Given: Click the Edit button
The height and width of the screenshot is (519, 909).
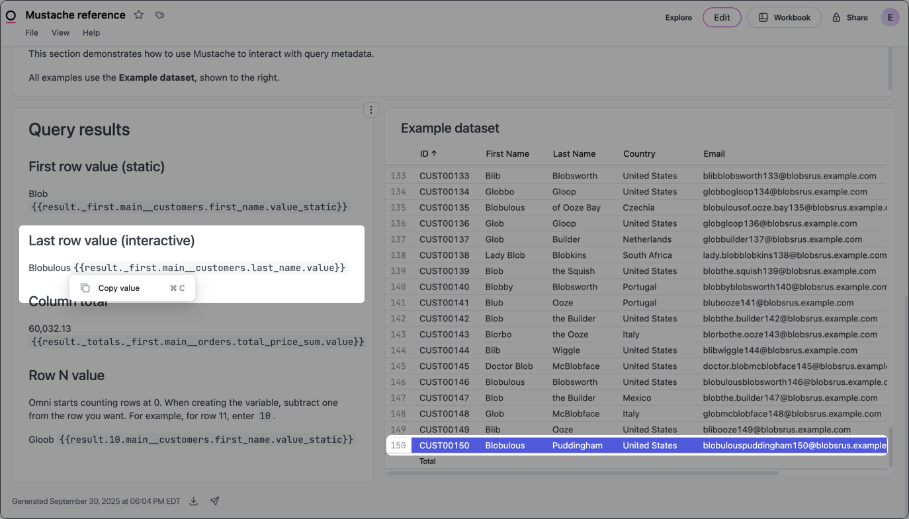Looking at the screenshot, I should pos(722,18).
